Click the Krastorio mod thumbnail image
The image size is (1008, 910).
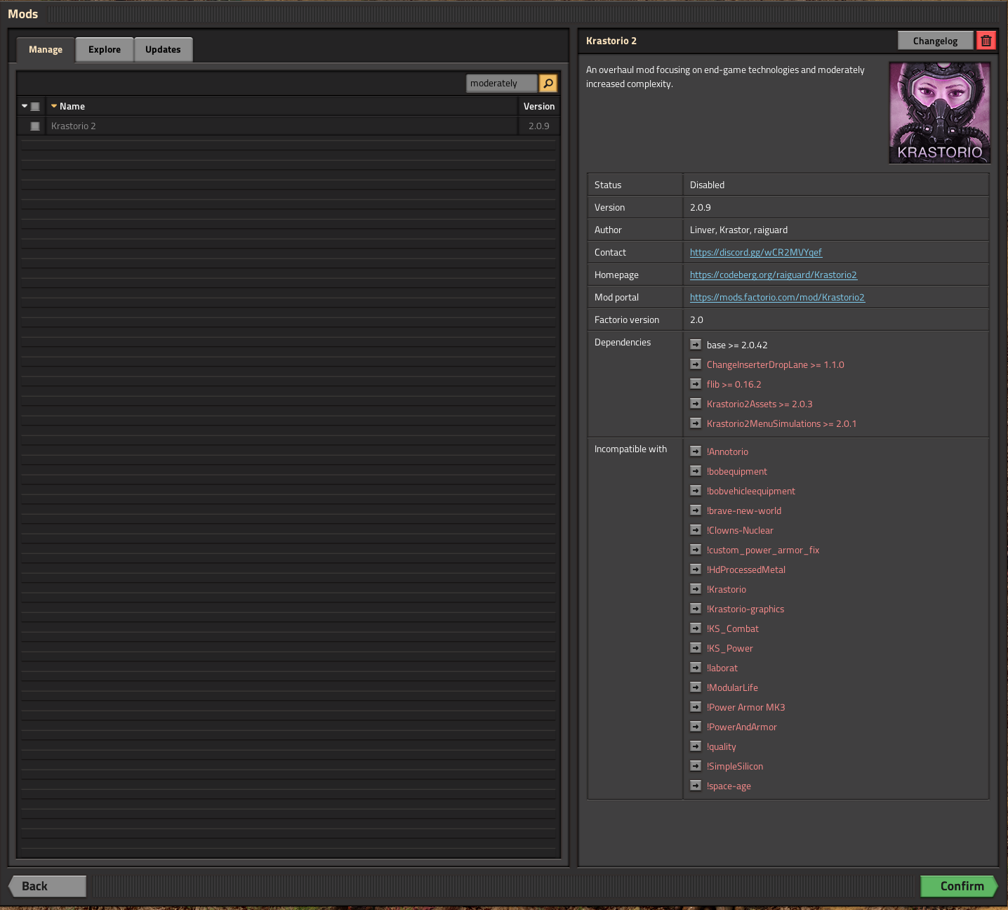click(939, 113)
